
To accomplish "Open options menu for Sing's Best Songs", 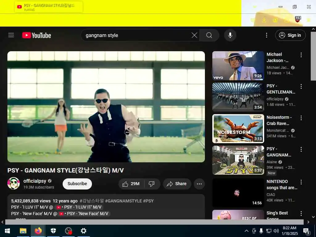I will (301, 214).
